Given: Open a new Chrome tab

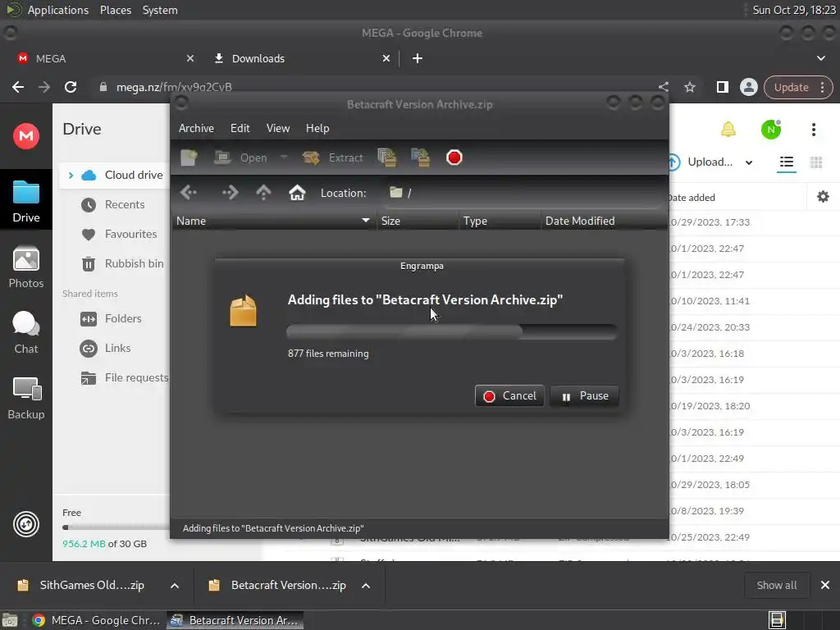Looking at the screenshot, I should (x=418, y=58).
